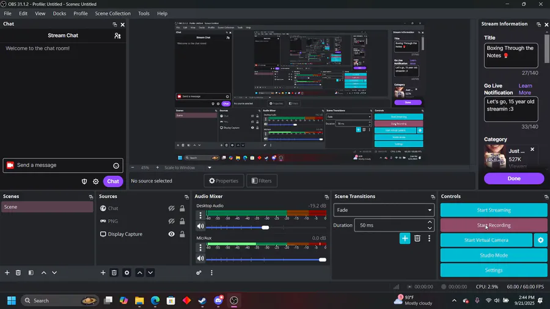Open the Learn More link
Image resolution: width=550 pixels, height=309 pixels.
[x=525, y=89]
